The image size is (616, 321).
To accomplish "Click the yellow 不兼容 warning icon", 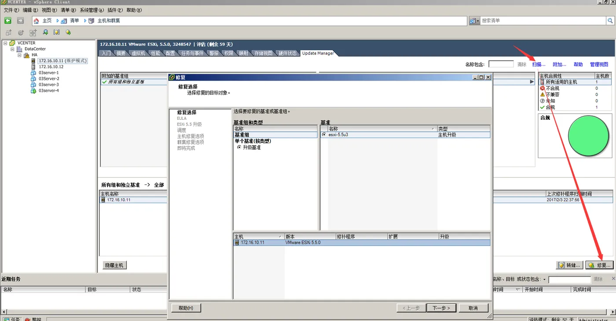I will (542, 94).
